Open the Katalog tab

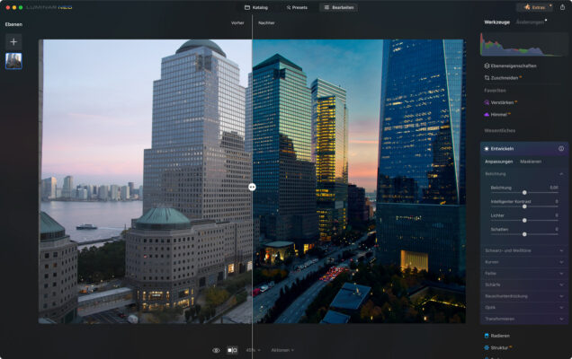pyautogui.click(x=256, y=7)
